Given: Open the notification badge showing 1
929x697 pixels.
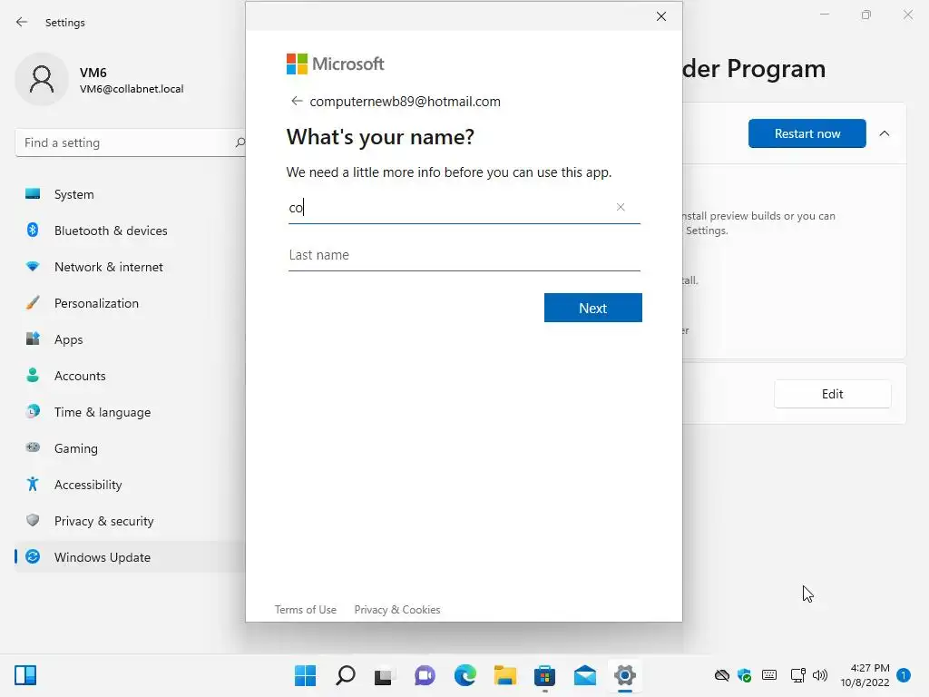Looking at the screenshot, I should coord(904,675).
